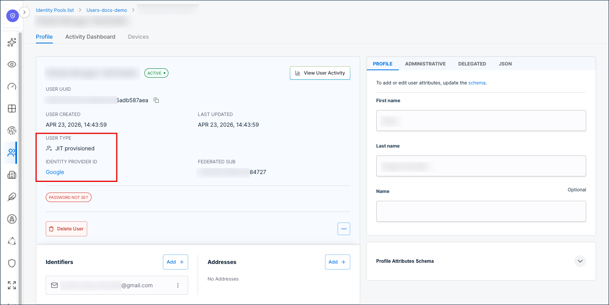Image resolution: width=609 pixels, height=305 pixels.
Task: Open the more actions ellipsis button
Action: click(x=344, y=229)
